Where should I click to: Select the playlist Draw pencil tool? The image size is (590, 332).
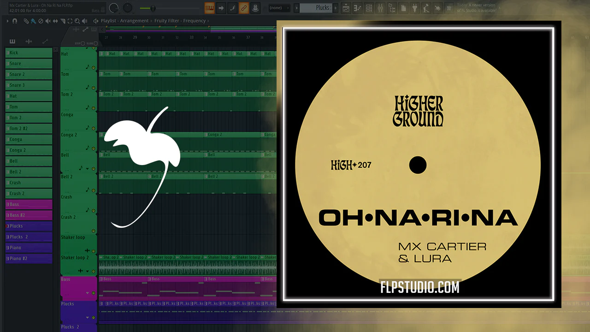(26, 21)
